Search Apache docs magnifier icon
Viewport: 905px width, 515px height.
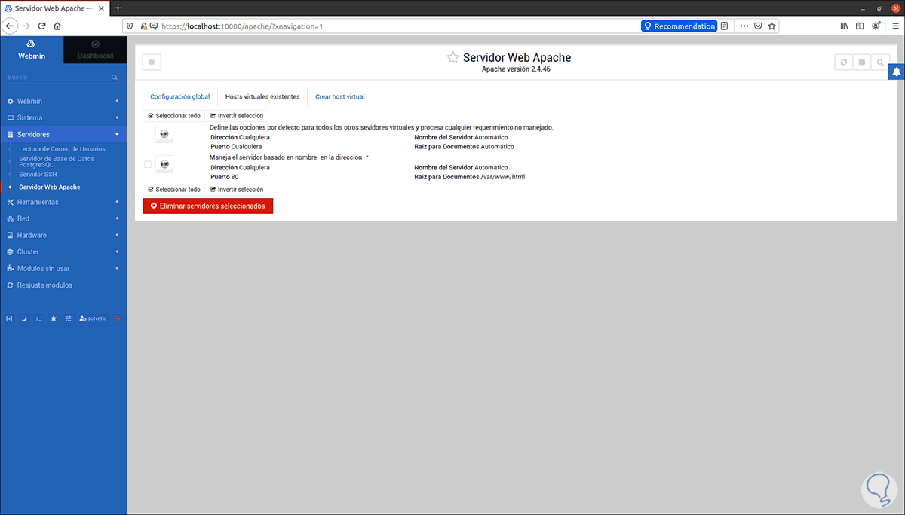[x=880, y=62]
